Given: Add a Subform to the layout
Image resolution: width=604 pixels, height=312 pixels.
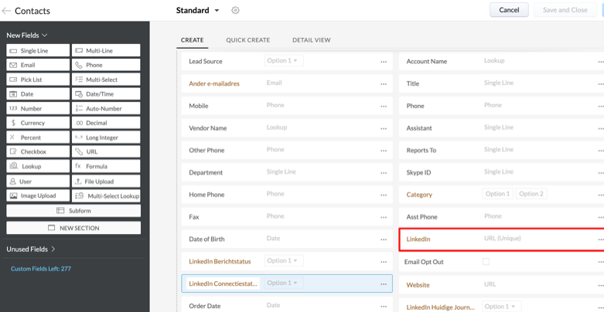Looking at the screenshot, I should [73, 210].
